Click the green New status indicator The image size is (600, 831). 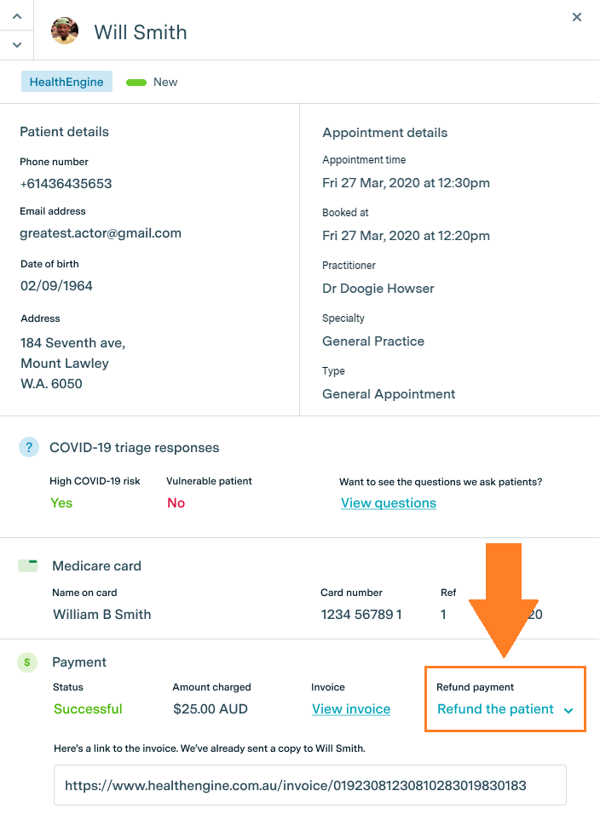(136, 83)
